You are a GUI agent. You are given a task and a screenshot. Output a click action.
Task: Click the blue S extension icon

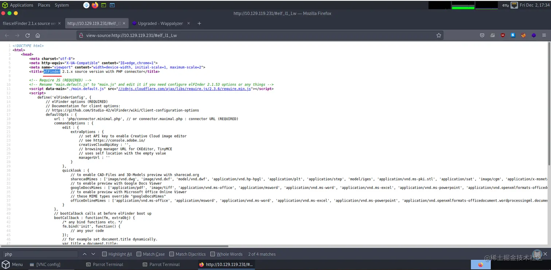(x=513, y=35)
